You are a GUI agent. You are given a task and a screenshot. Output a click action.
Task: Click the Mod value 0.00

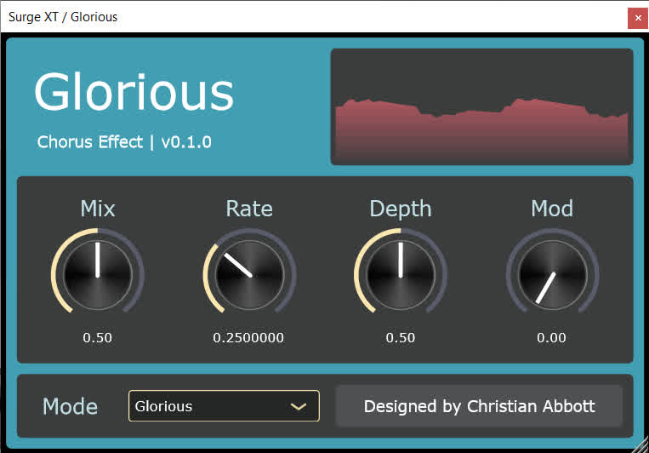551,338
